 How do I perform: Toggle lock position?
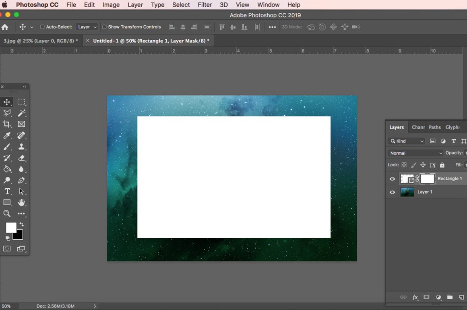coord(423,165)
